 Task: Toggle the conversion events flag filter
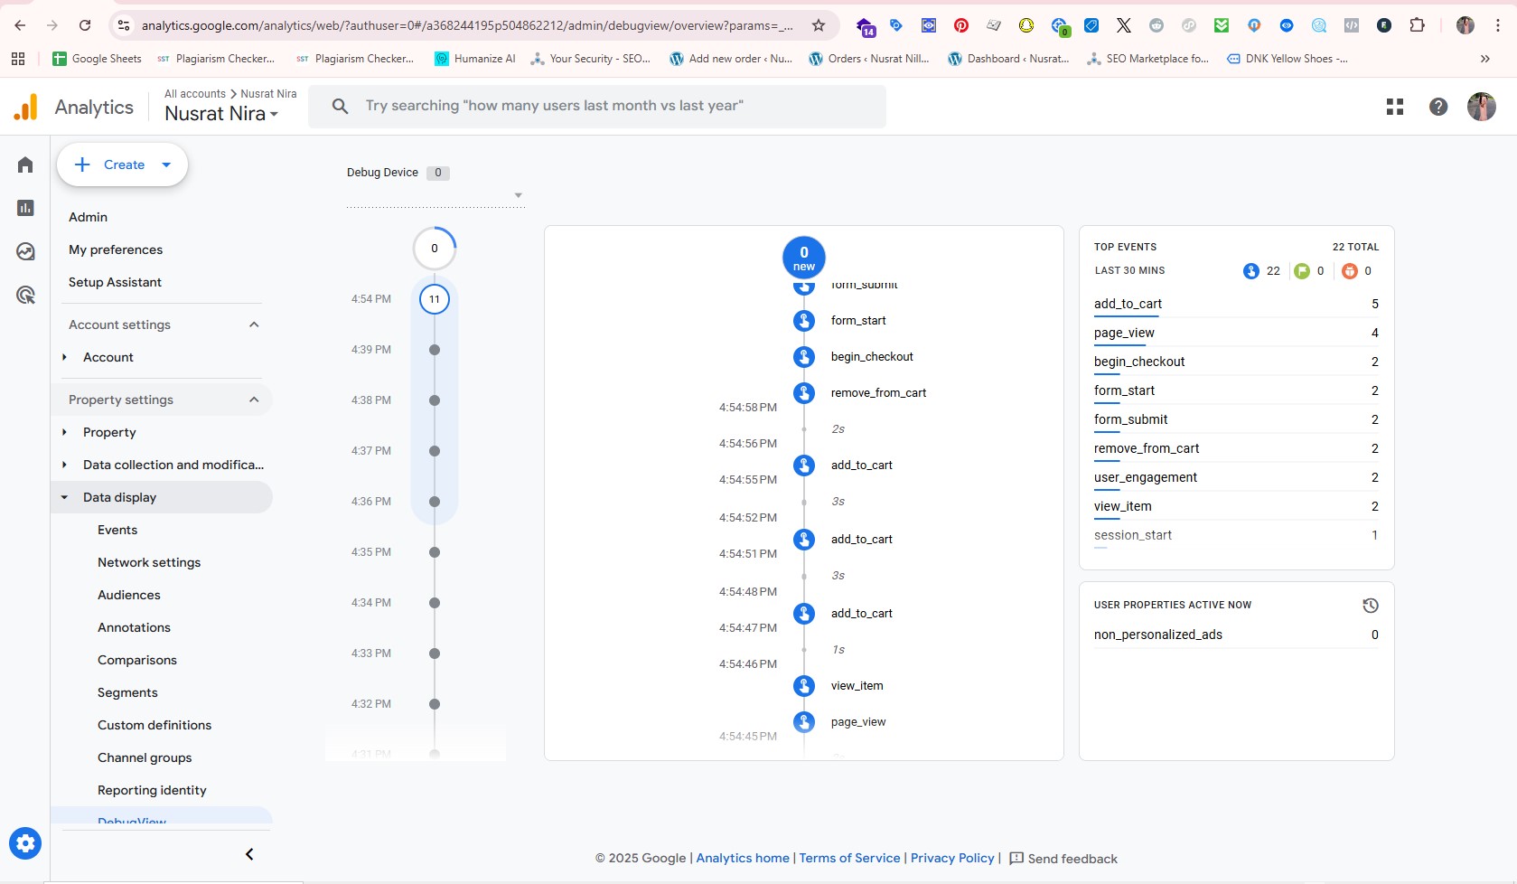tap(1301, 270)
